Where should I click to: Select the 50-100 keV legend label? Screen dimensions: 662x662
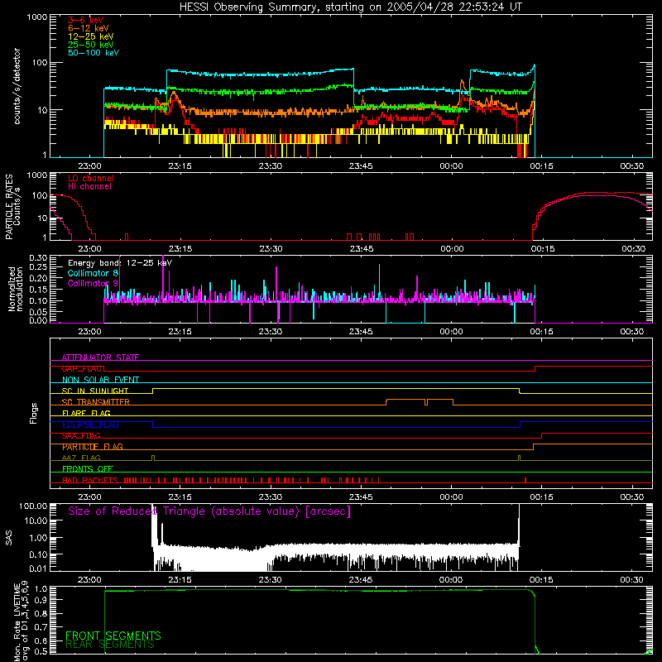click(94, 53)
